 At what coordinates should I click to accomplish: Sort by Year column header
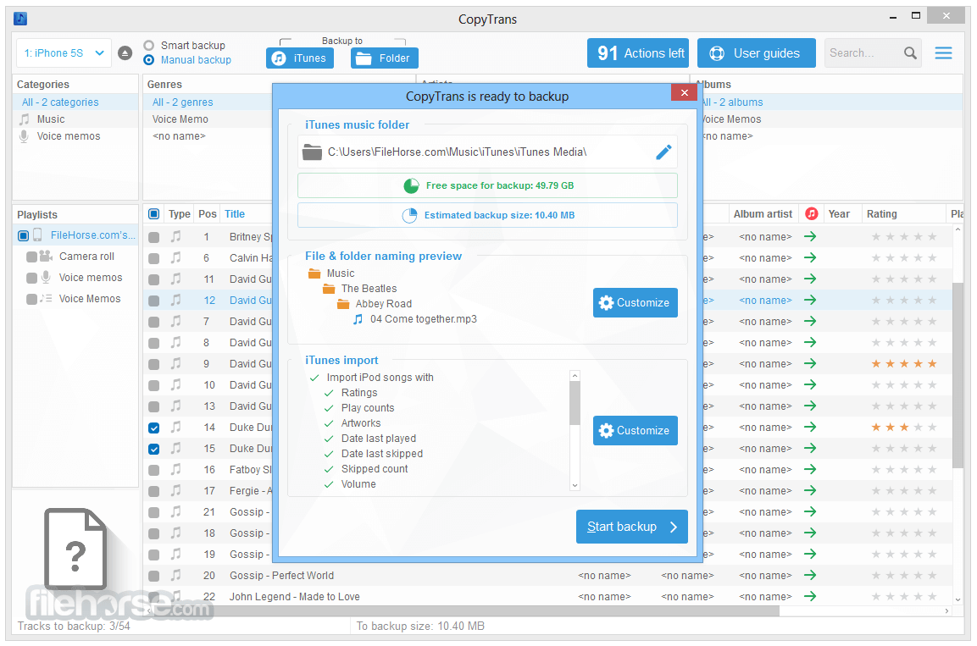click(839, 214)
